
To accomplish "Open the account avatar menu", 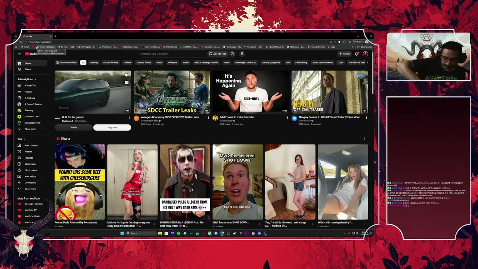I will [365, 54].
